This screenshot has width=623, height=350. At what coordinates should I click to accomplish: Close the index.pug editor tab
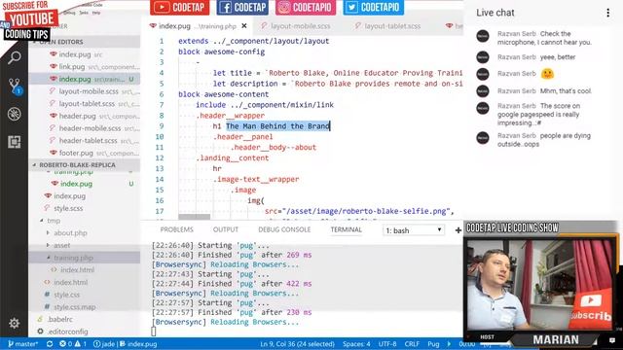(244, 26)
